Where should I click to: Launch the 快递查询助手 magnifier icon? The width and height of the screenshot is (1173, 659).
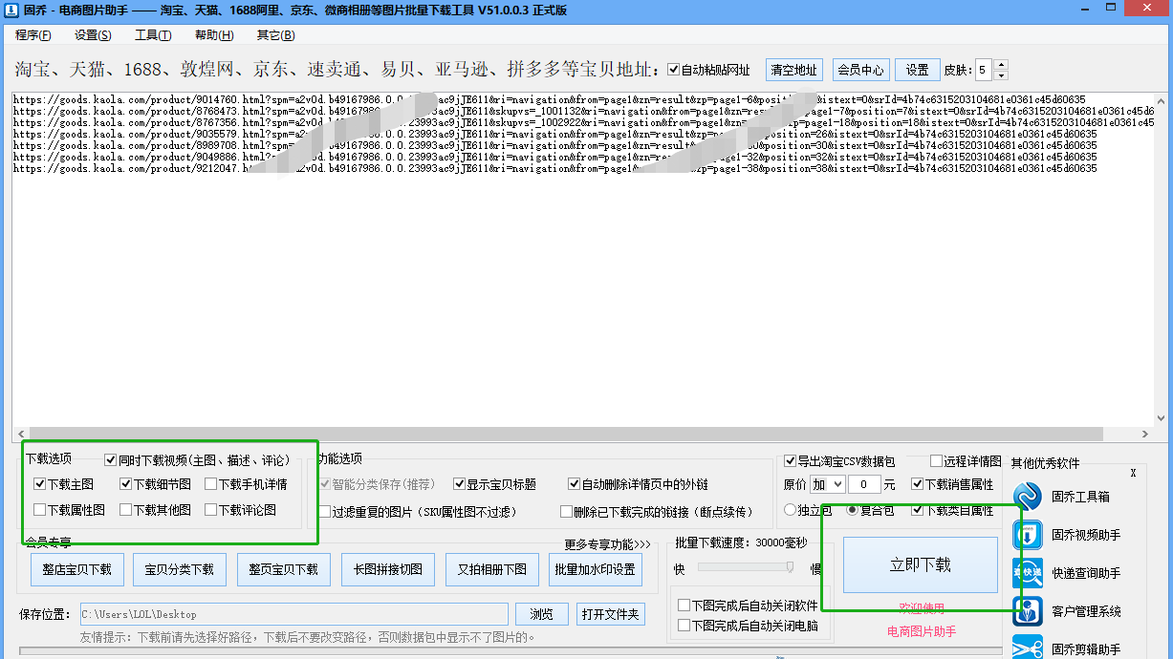point(1028,573)
